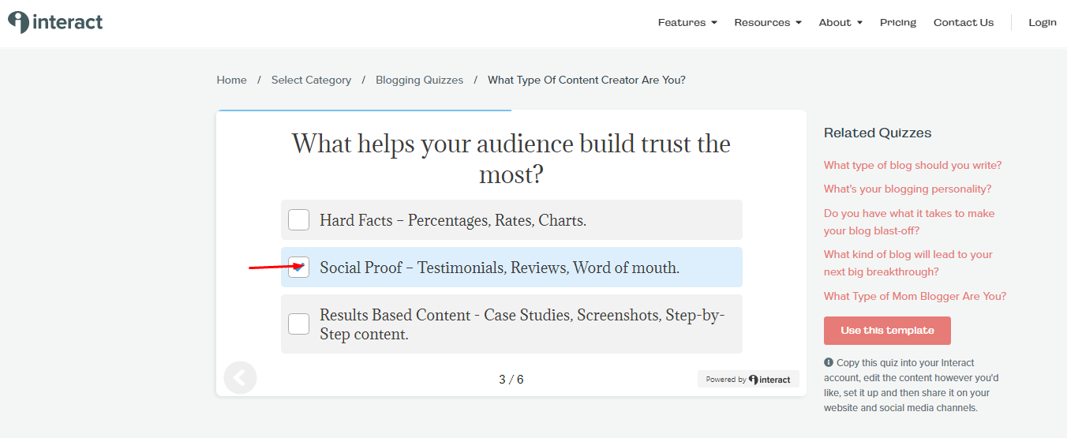Viewport: 1067px width, 438px height.
Task: Open 'What Type of Mom Blogger Are You?' link
Action: click(x=915, y=296)
